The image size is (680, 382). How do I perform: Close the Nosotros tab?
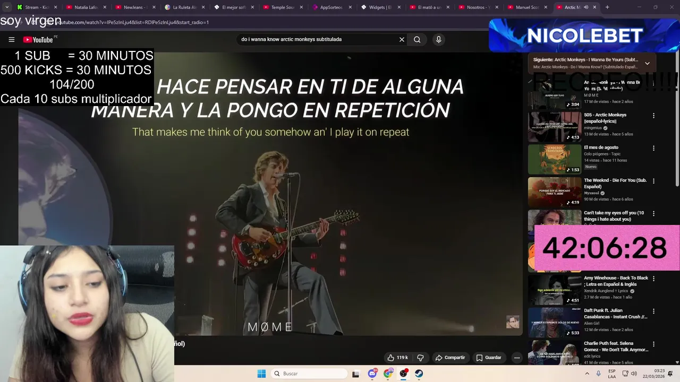point(497,7)
